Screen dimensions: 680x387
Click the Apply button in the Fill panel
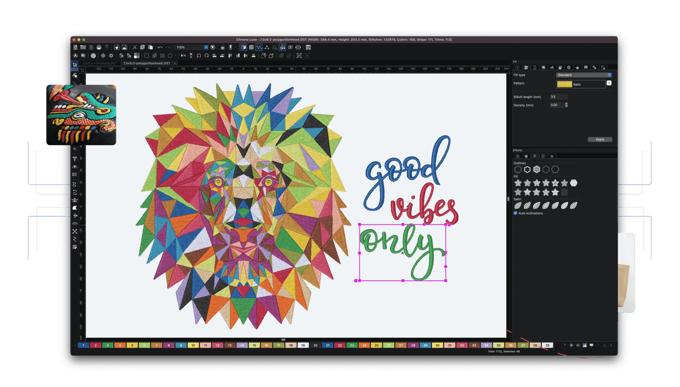(x=600, y=139)
